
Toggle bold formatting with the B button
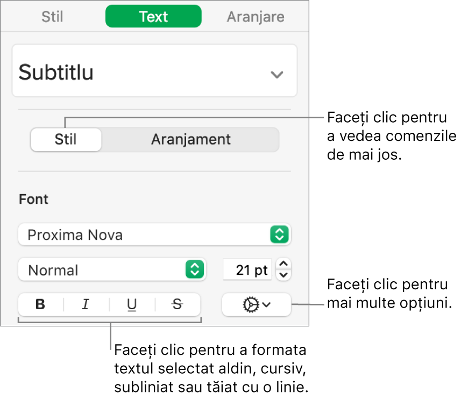40,305
